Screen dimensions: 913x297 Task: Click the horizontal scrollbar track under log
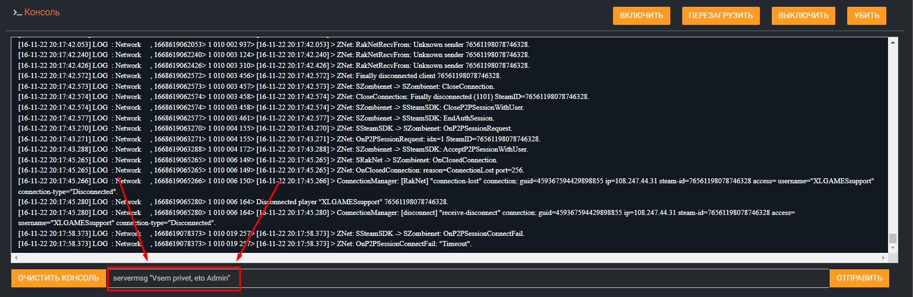click(x=448, y=257)
